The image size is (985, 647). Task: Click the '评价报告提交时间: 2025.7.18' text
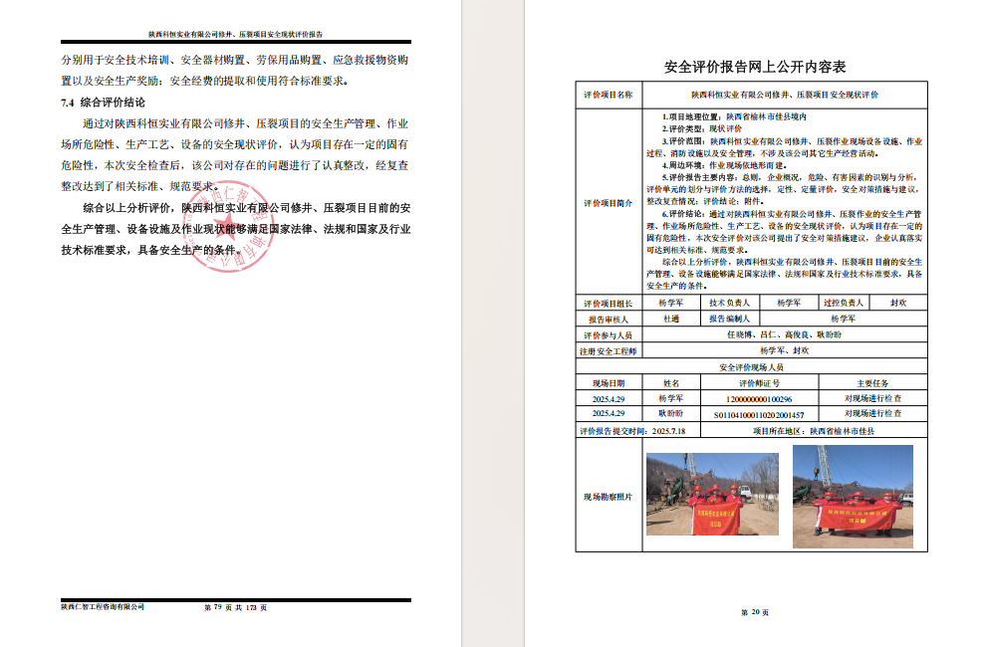pyautogui.click(x=632, y=431)
